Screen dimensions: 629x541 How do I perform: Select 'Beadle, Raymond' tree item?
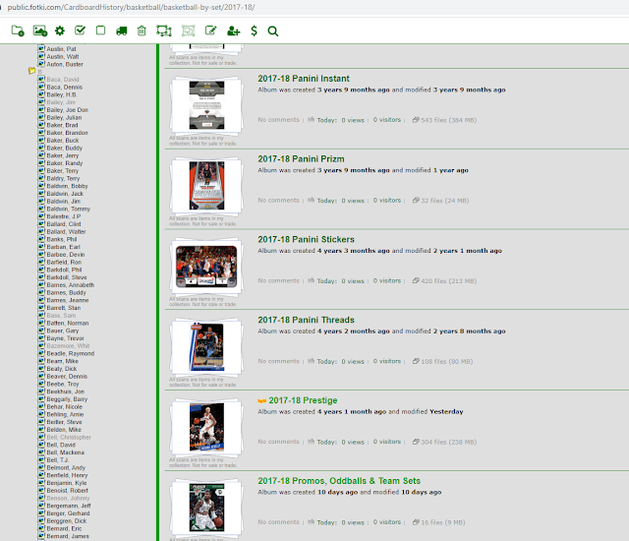pyautogui.click(x=70, y=353)
